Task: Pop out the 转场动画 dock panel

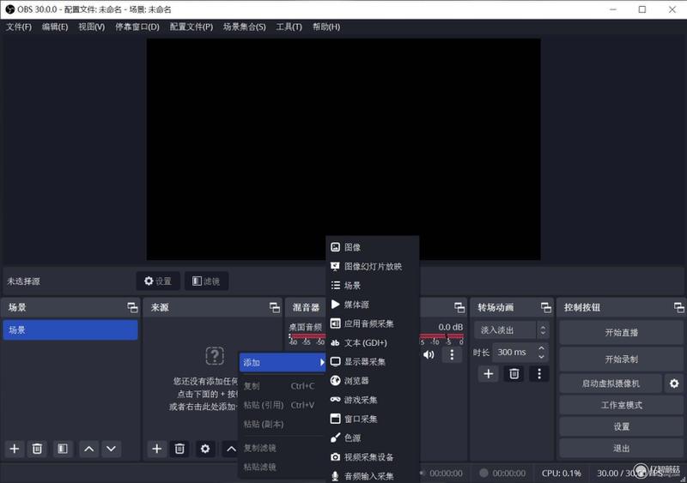Action: (546, 307)
